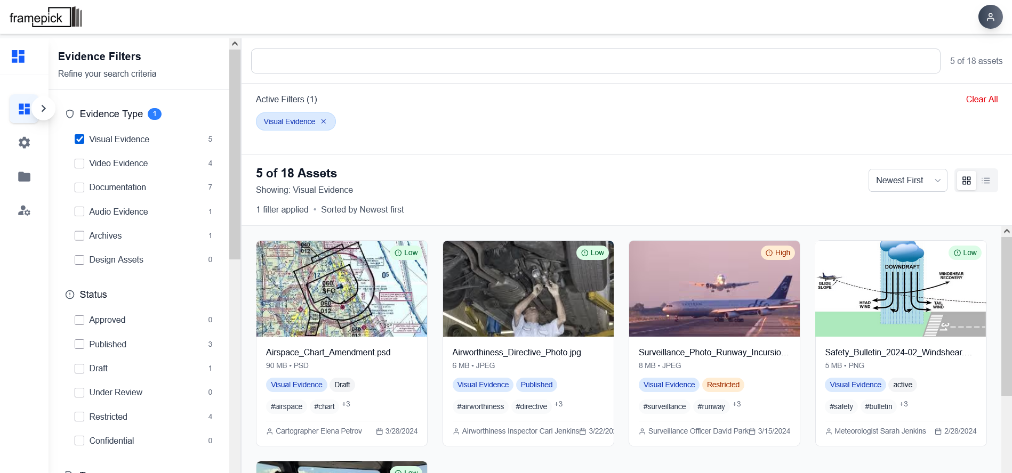Select the Confidential status checkbox
Screen dimensions: 1012x473
(79, 441)
